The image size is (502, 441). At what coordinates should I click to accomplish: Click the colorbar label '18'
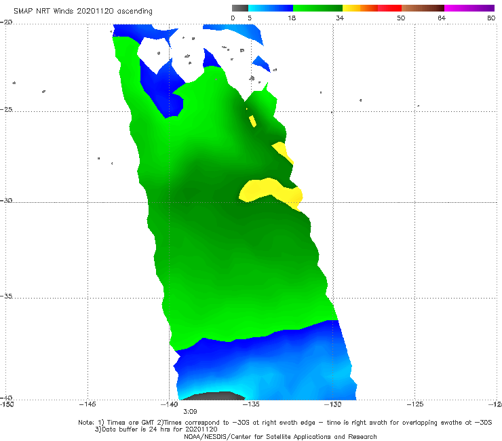click(x=292, y=18)
